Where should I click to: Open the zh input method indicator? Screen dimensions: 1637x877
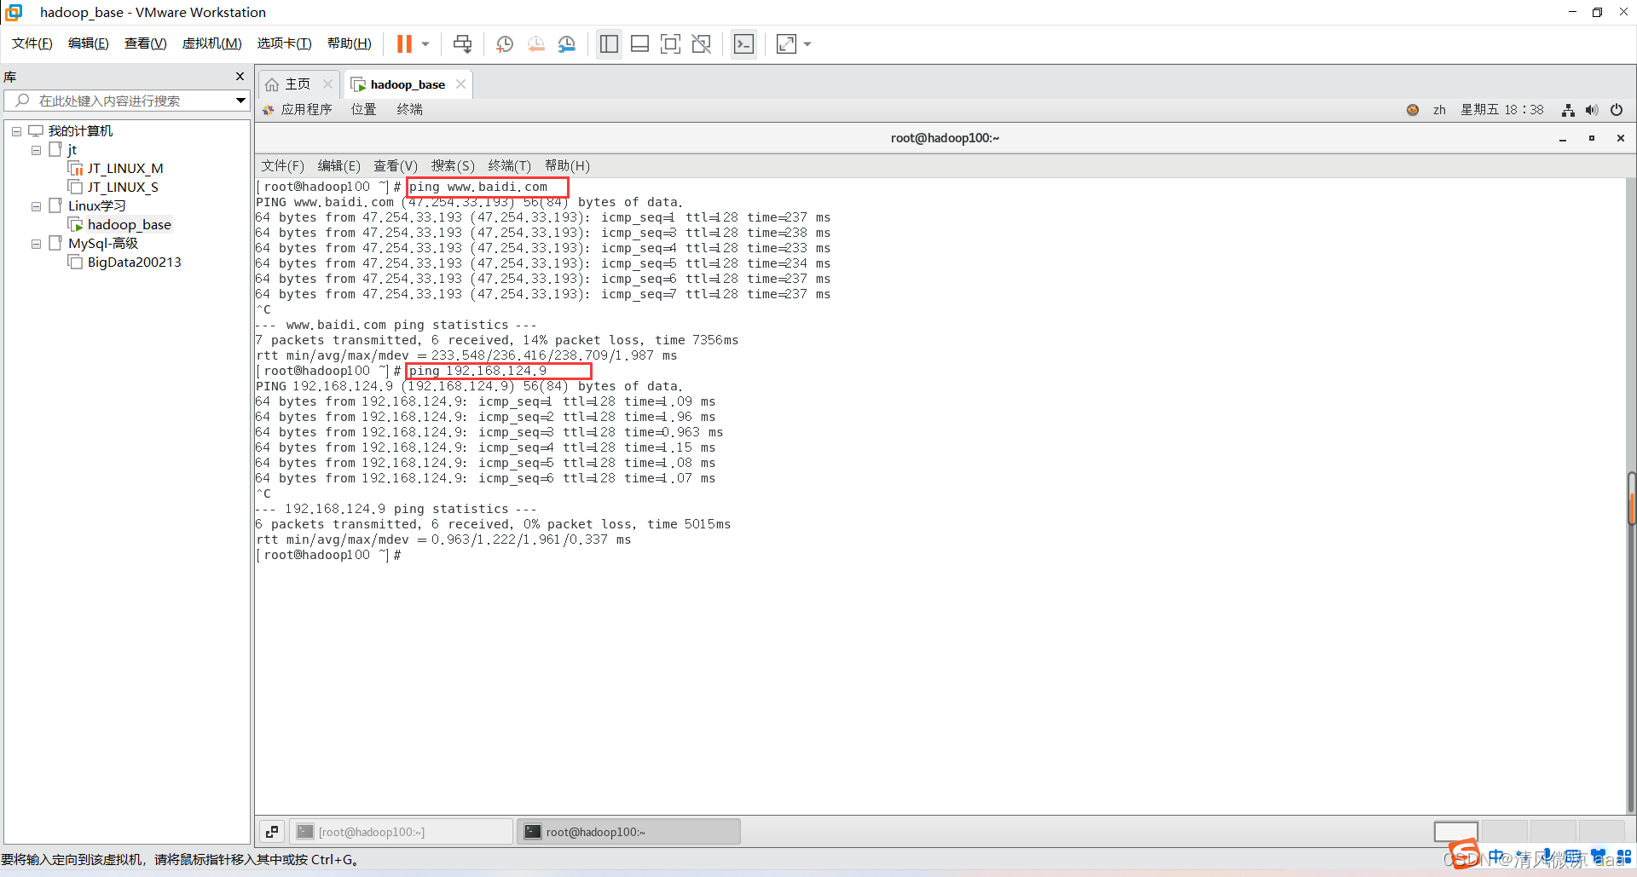pos(1439,110)
